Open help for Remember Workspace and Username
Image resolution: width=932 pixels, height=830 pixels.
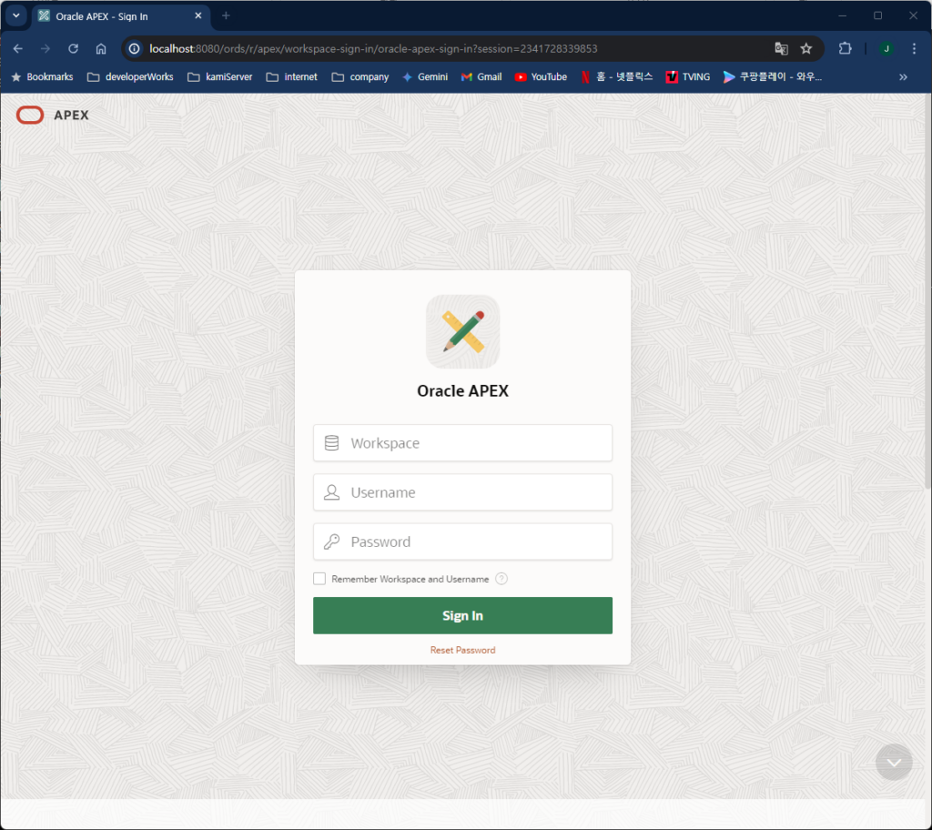[x=501, y=579]
